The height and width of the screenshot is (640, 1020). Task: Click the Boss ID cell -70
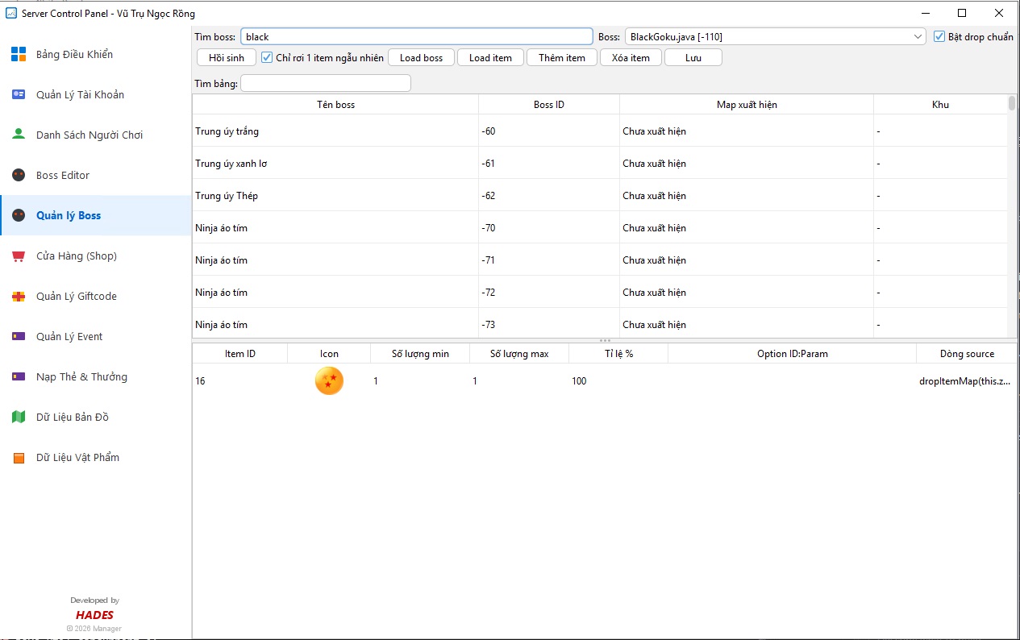[x=549, y=227]
